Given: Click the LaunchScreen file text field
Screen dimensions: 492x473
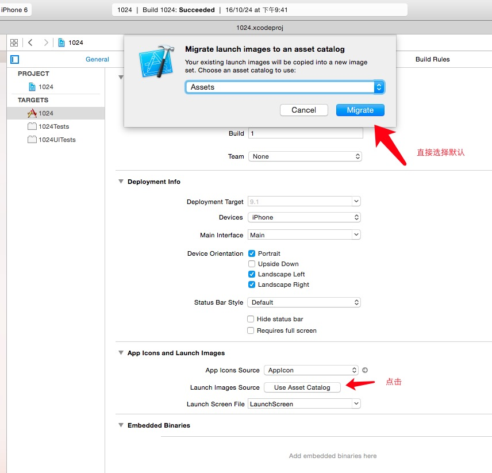Looking at the screenshot, I should coord(300,403).
